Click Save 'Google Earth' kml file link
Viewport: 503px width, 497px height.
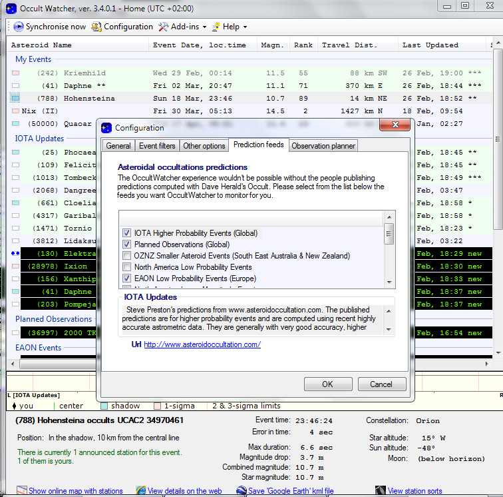[291, 491]
